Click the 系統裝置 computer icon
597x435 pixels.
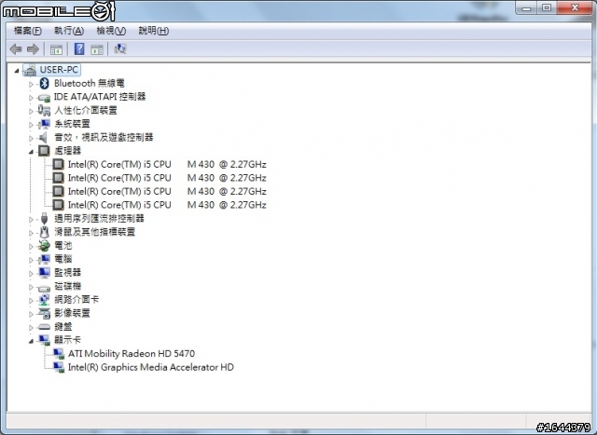pos(44,124)
